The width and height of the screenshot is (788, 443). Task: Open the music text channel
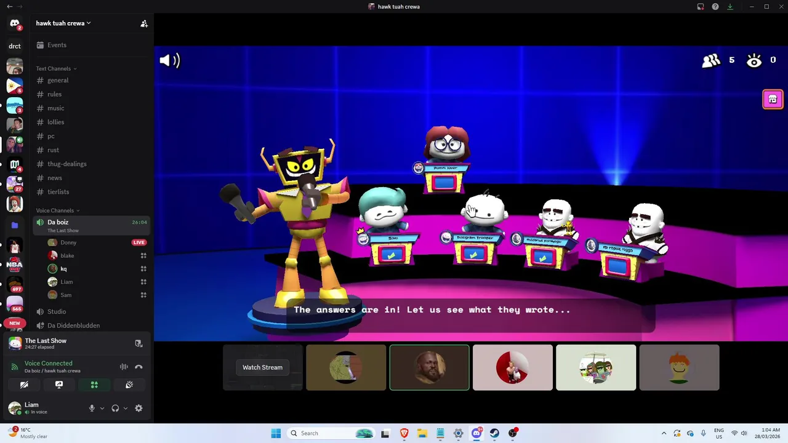pyautogui.click(x=92, y=108)
